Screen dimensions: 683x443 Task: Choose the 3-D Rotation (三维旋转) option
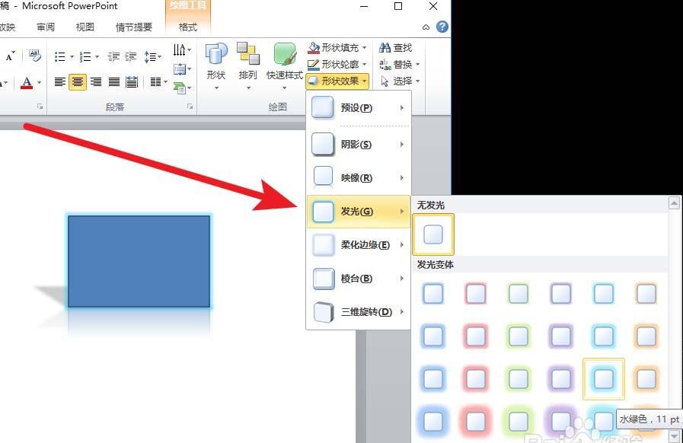(358, 311)
